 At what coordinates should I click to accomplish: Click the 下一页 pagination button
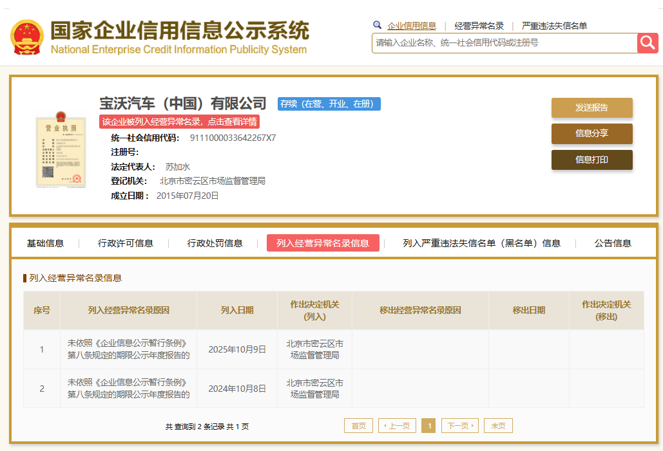[459, 426]
